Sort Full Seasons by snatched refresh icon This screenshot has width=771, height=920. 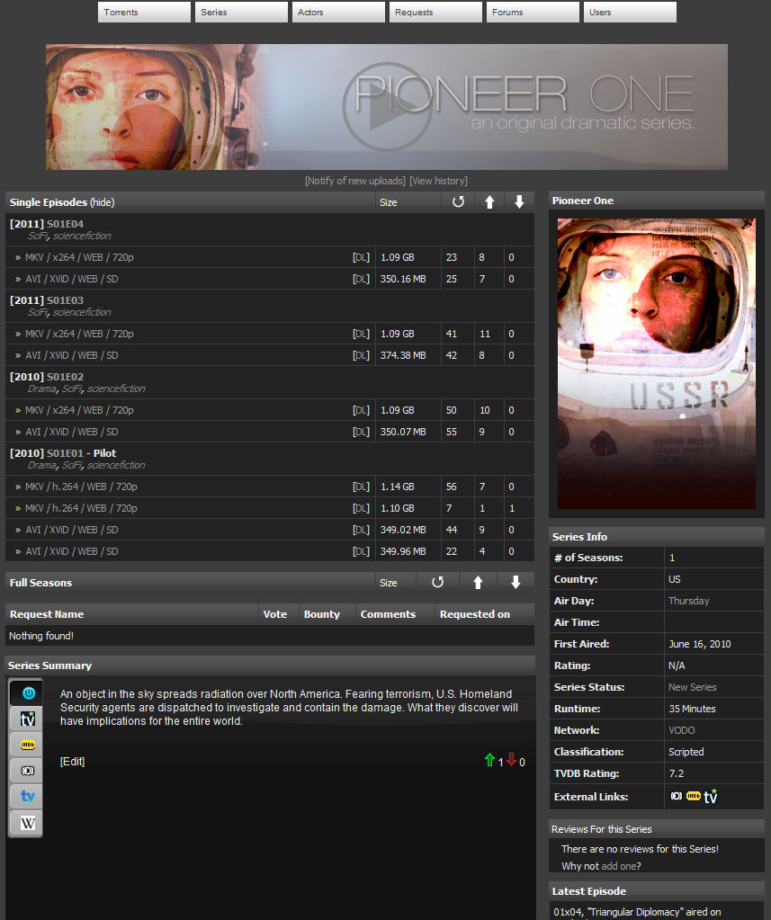438,582
